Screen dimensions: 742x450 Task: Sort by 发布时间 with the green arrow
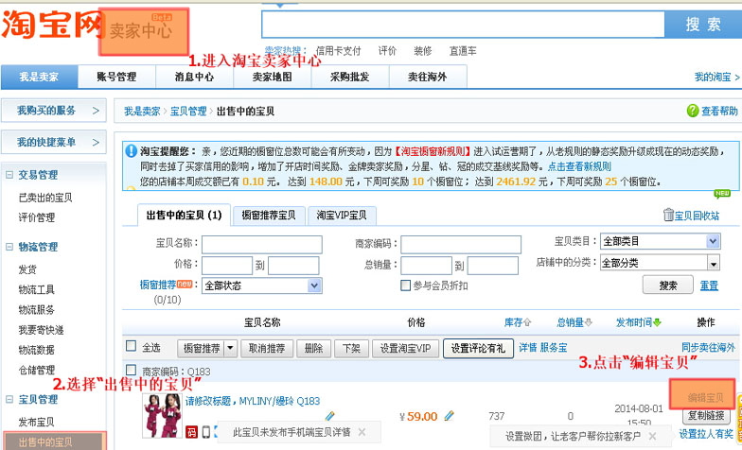[x=657, y=322]
